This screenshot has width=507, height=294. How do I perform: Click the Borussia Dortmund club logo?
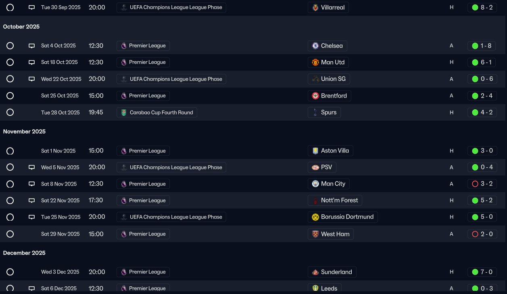(x=315, y=217)
